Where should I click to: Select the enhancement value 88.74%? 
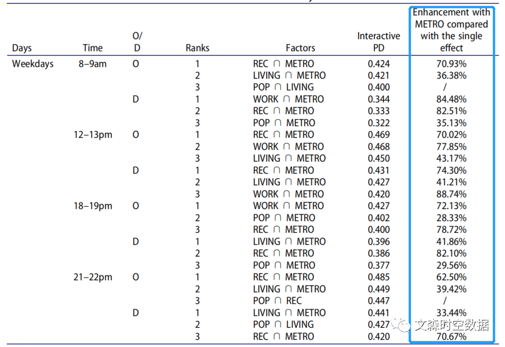tap(451, 194)
